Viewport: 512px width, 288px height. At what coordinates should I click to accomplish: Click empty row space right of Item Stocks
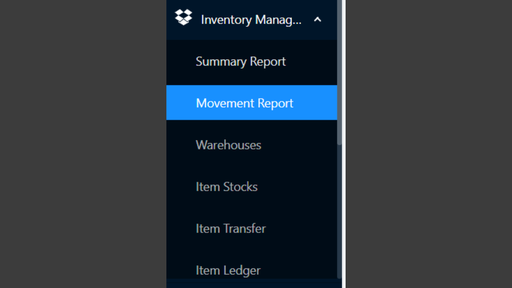[x=298, y=187]
